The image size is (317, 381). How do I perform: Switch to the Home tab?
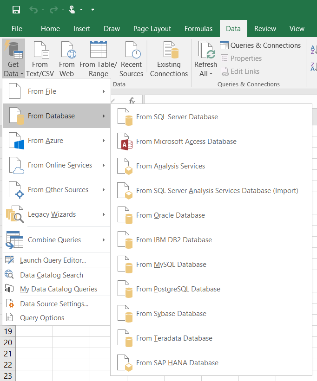click(50, 29)
